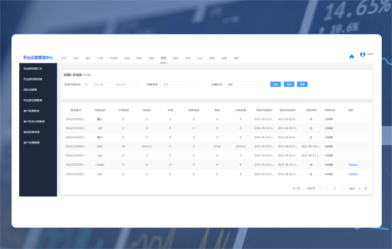
Task: Focus the jump-to page number input
Action: click(x=359, y=188)
